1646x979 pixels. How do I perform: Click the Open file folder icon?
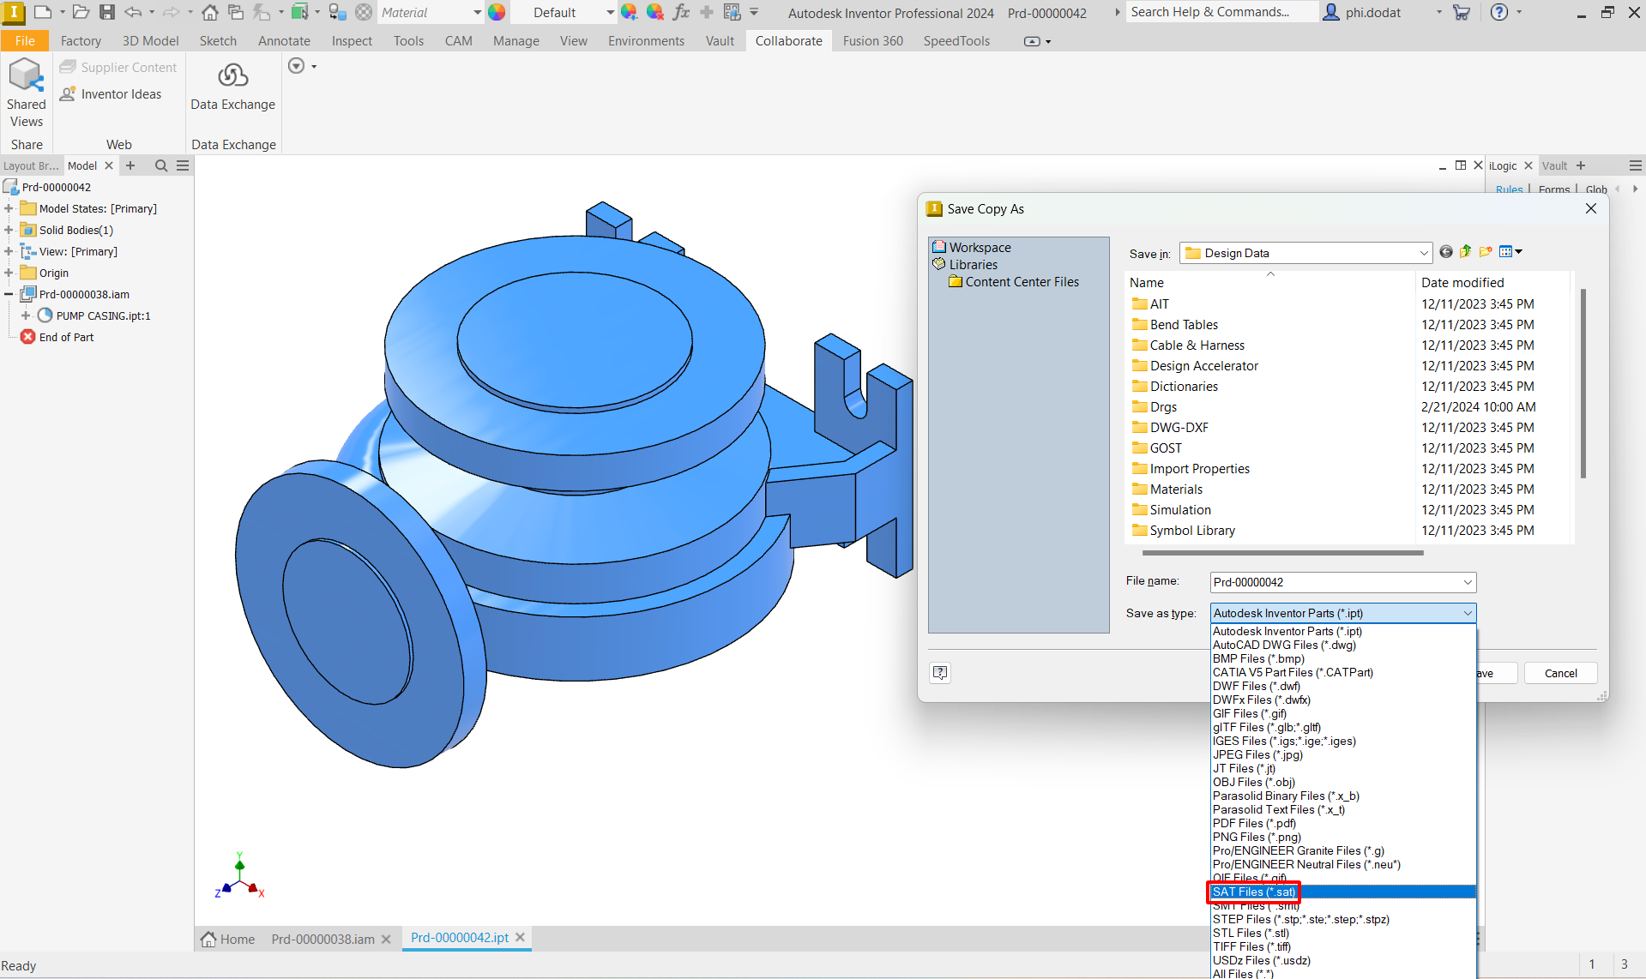[x=81, y=12]
